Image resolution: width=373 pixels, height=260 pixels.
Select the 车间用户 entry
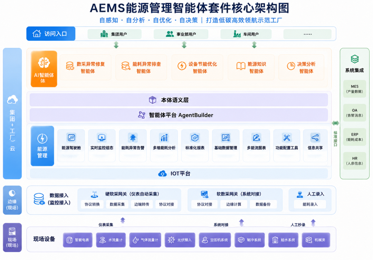pos(246,34)
